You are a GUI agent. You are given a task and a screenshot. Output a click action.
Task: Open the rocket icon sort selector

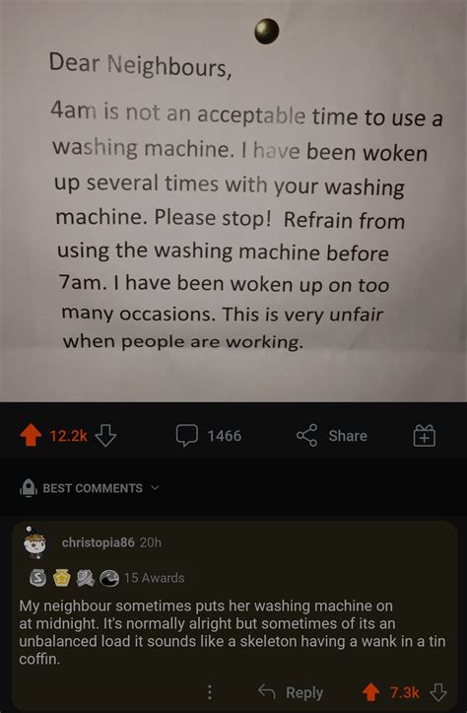click(x=29, y=488)
